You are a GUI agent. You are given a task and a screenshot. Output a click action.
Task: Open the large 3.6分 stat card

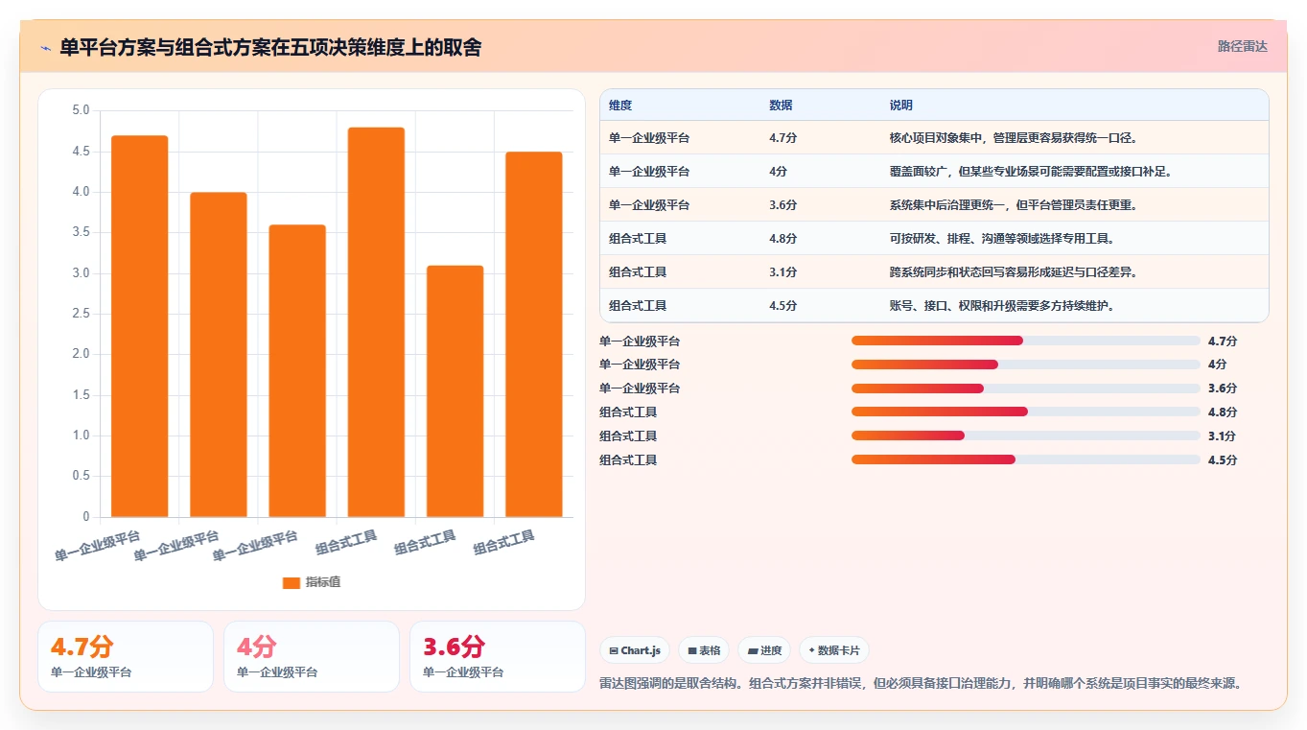tap(498, 656)
